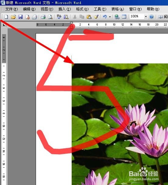
Task: Undo the last action
Action: click(105, 17)
